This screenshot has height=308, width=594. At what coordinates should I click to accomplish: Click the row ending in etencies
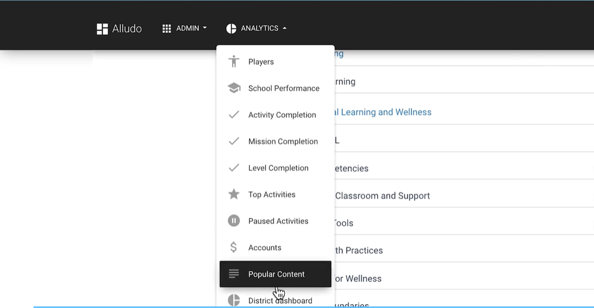pyautogui.click(x=464, y=166)
